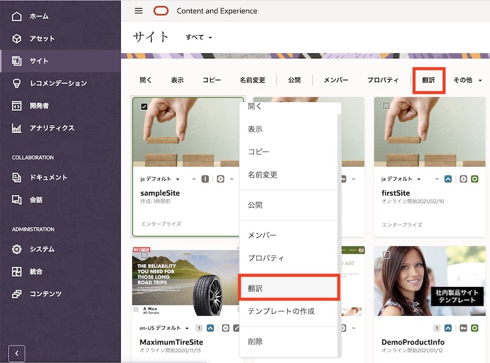Image resolution: width=490 pixels, height=363 pixels.
Task: Open sampleSite ja デフォルト language dropdown
Action: tap(160, 179)
